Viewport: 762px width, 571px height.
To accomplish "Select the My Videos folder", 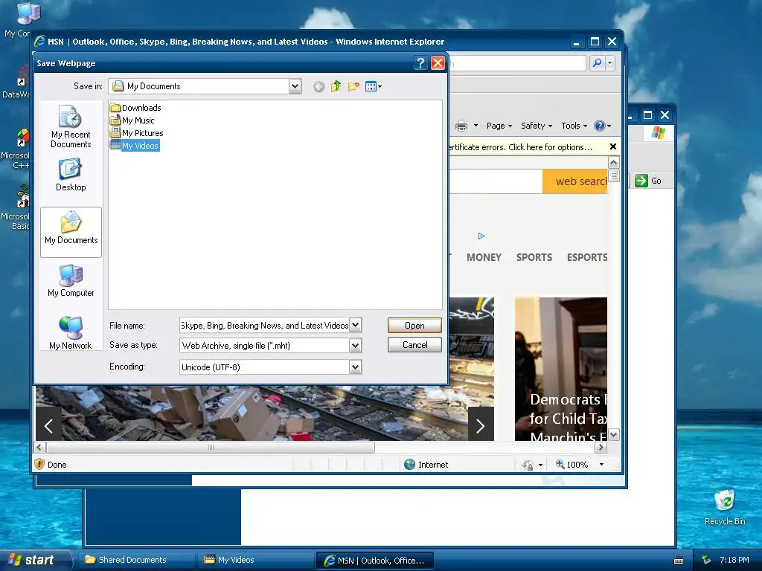I will pos(135,146).
